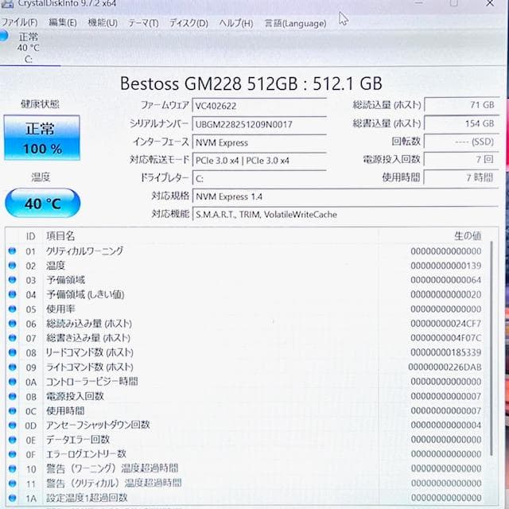Click the status dot for attribute 11

[x=13, y=483]
